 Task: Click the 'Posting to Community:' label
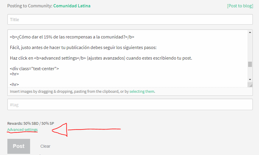click(x=30, y=6)
